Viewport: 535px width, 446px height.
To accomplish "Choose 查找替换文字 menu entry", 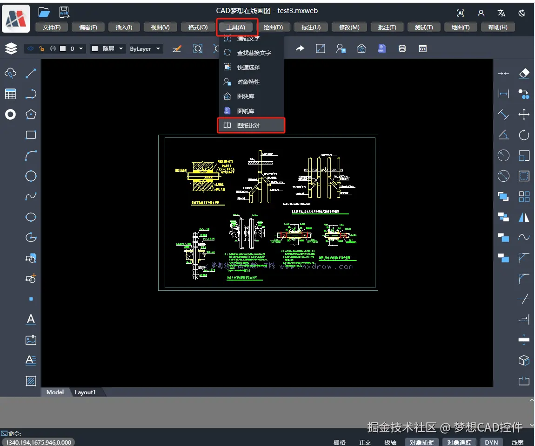I will click(252, 53).
